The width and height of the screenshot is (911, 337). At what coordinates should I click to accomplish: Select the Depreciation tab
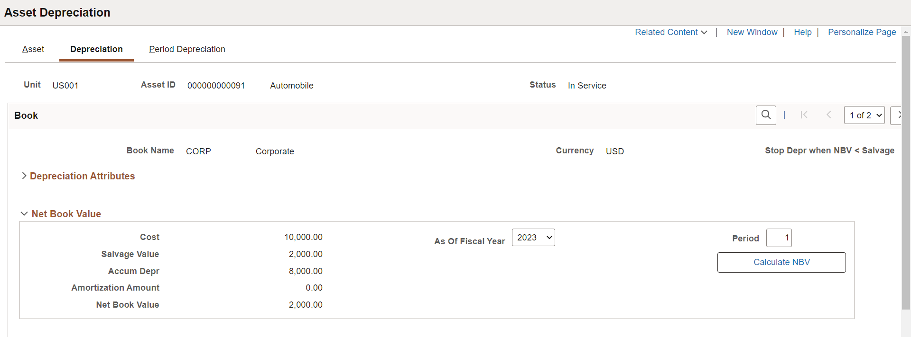coord(96,49)
